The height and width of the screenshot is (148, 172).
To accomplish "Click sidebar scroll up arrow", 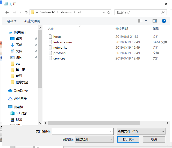I will point(40,28).
